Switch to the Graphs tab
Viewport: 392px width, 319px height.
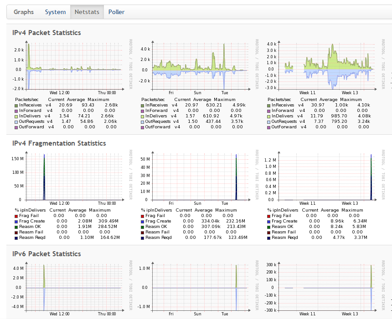(24, 12)
